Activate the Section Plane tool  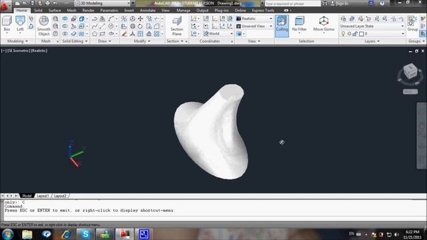[x=177, y=26]
